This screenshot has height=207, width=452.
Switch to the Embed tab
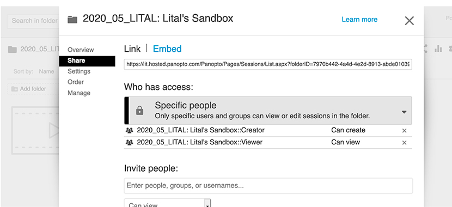coord(167,48)
